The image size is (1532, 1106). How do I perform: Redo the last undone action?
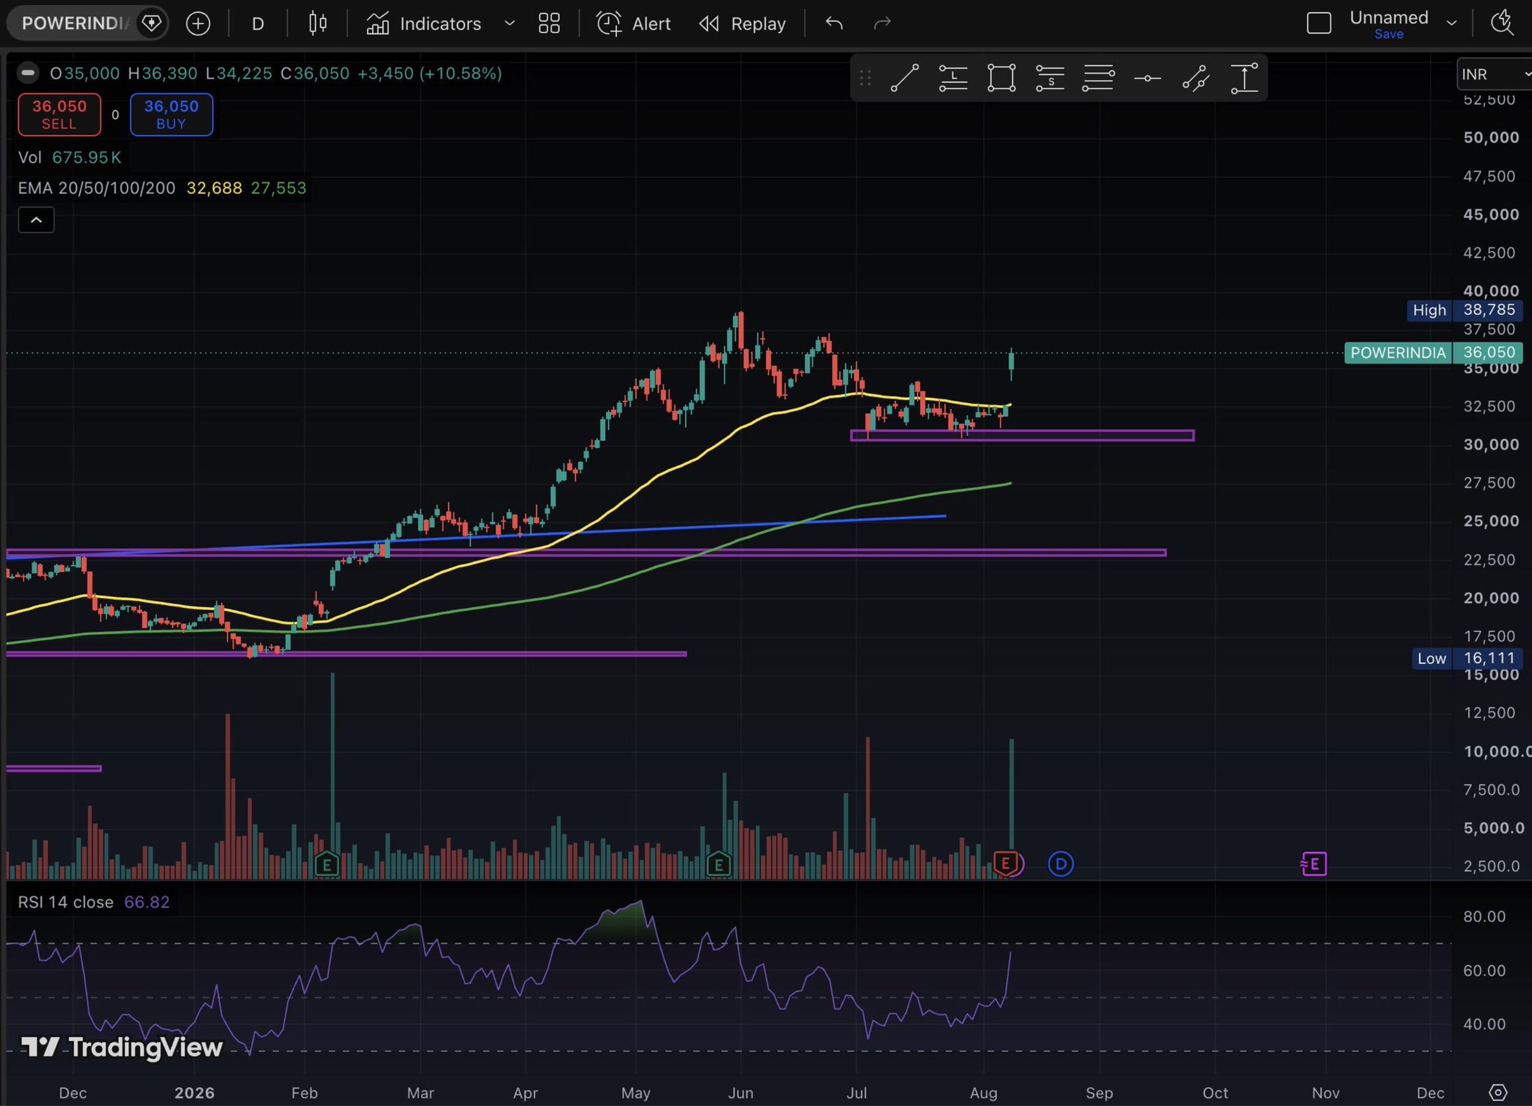(x=882, y=24)
